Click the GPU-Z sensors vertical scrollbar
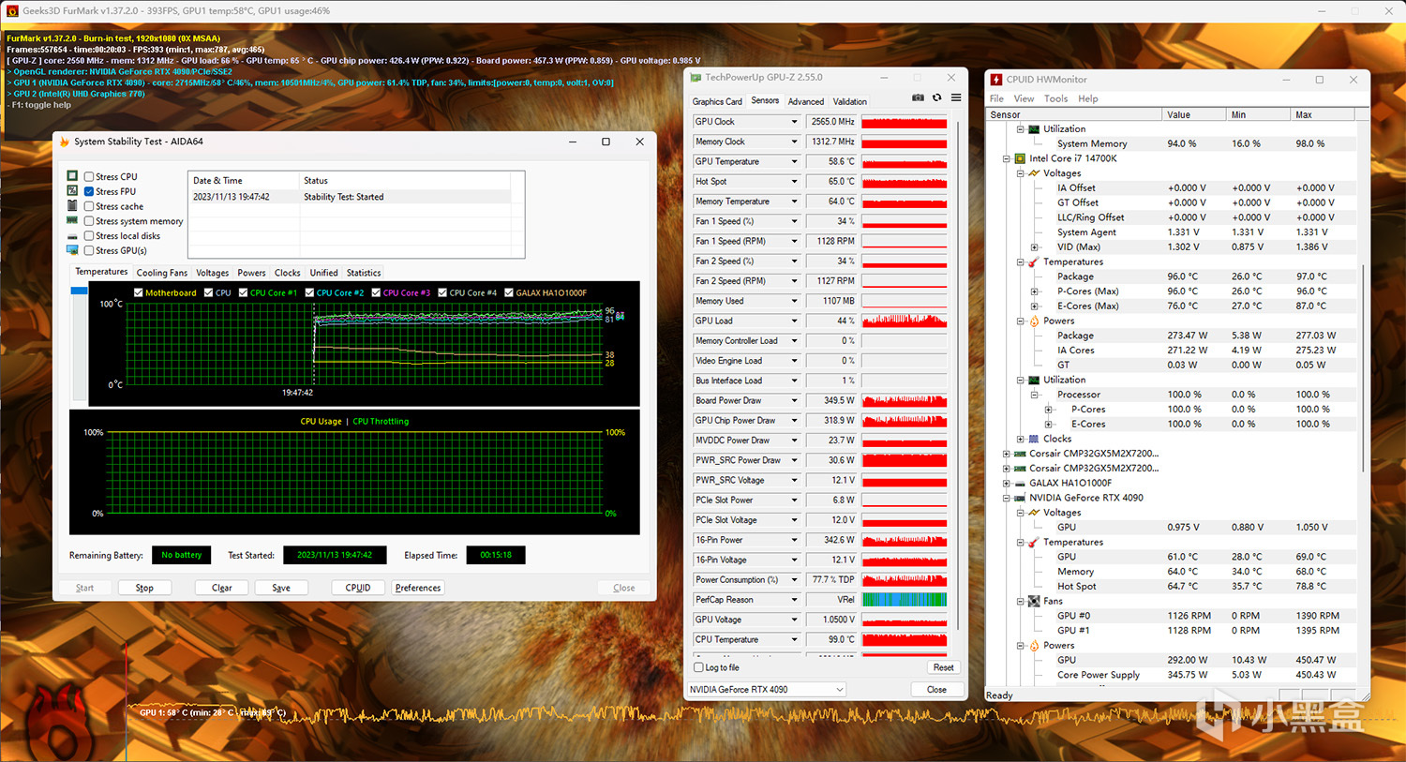Screen dimensions: 1406x762 (959, 375)
